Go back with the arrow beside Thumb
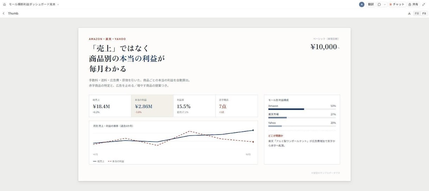The width and height of the screenshot is (429, 191). 4,13
